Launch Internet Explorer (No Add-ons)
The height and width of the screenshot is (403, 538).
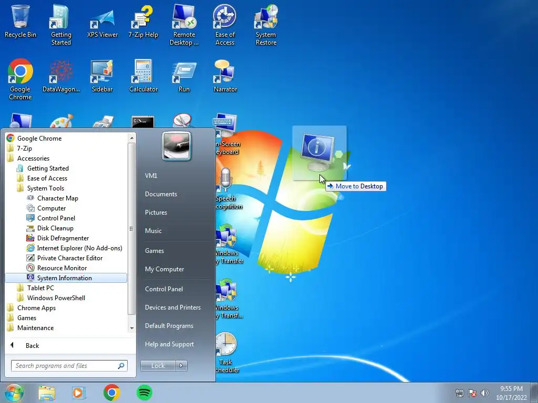tap(80, 248)
